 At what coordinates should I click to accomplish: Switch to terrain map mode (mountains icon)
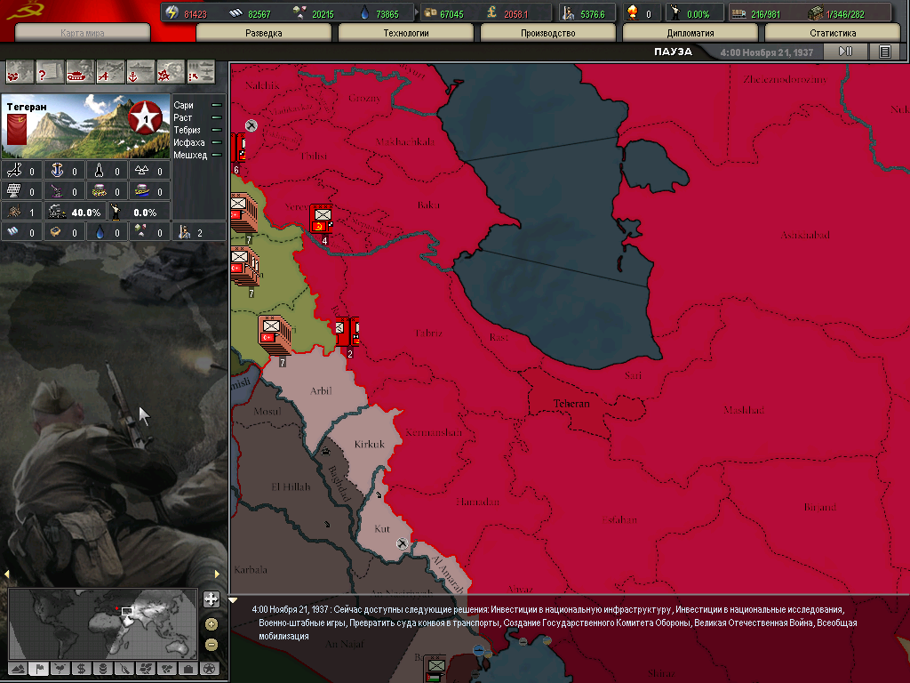pos(18,669)
